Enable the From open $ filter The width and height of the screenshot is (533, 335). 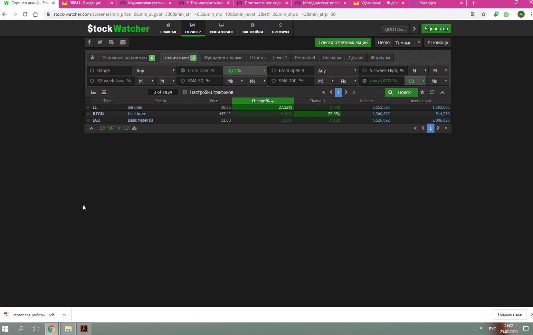point(274,70)
